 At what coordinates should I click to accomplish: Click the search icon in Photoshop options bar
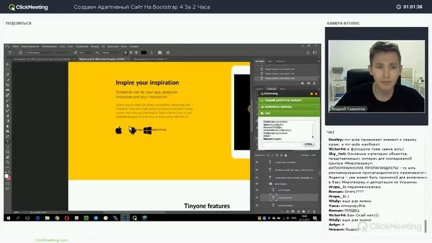tap(308, 53)
